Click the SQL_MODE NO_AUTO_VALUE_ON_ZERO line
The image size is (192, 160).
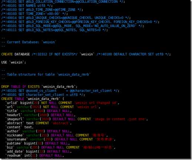73,26
